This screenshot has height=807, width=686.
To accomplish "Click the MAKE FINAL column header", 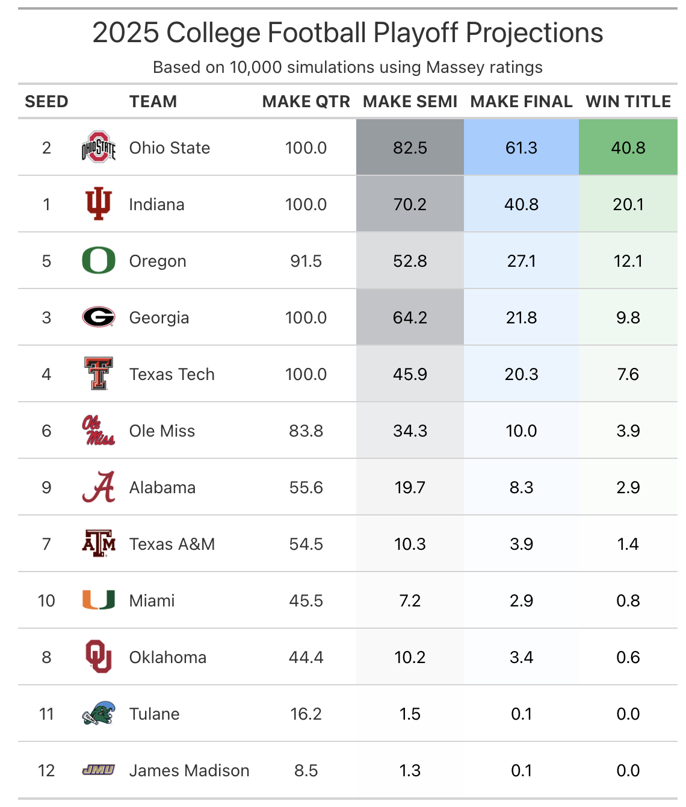I will click(x=521, y=102).
